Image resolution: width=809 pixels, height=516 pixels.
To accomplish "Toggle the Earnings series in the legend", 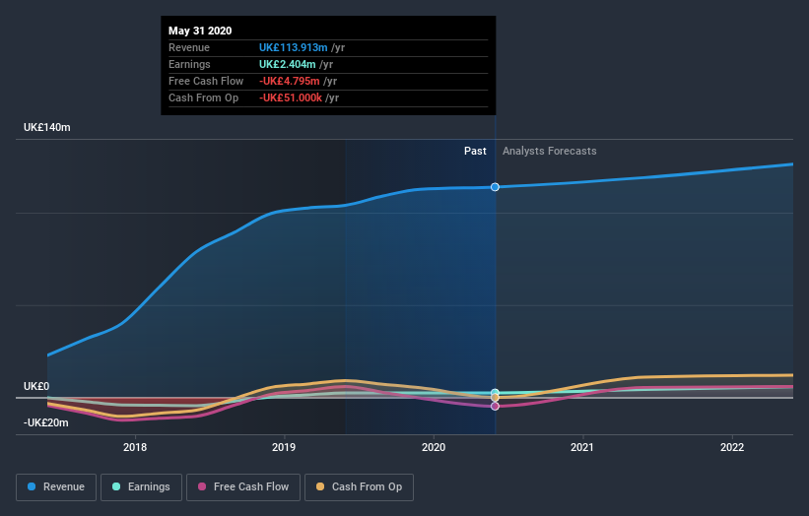I will (141, 487).
